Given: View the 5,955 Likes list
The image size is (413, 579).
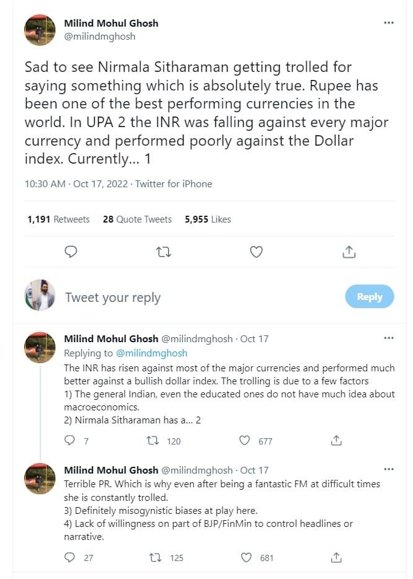Looking at the screenshot, I should 206,219.
